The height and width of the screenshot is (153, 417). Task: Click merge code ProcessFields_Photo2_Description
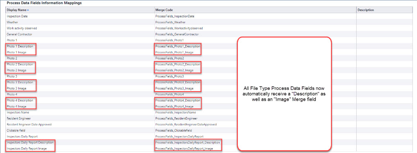(177, 64)
